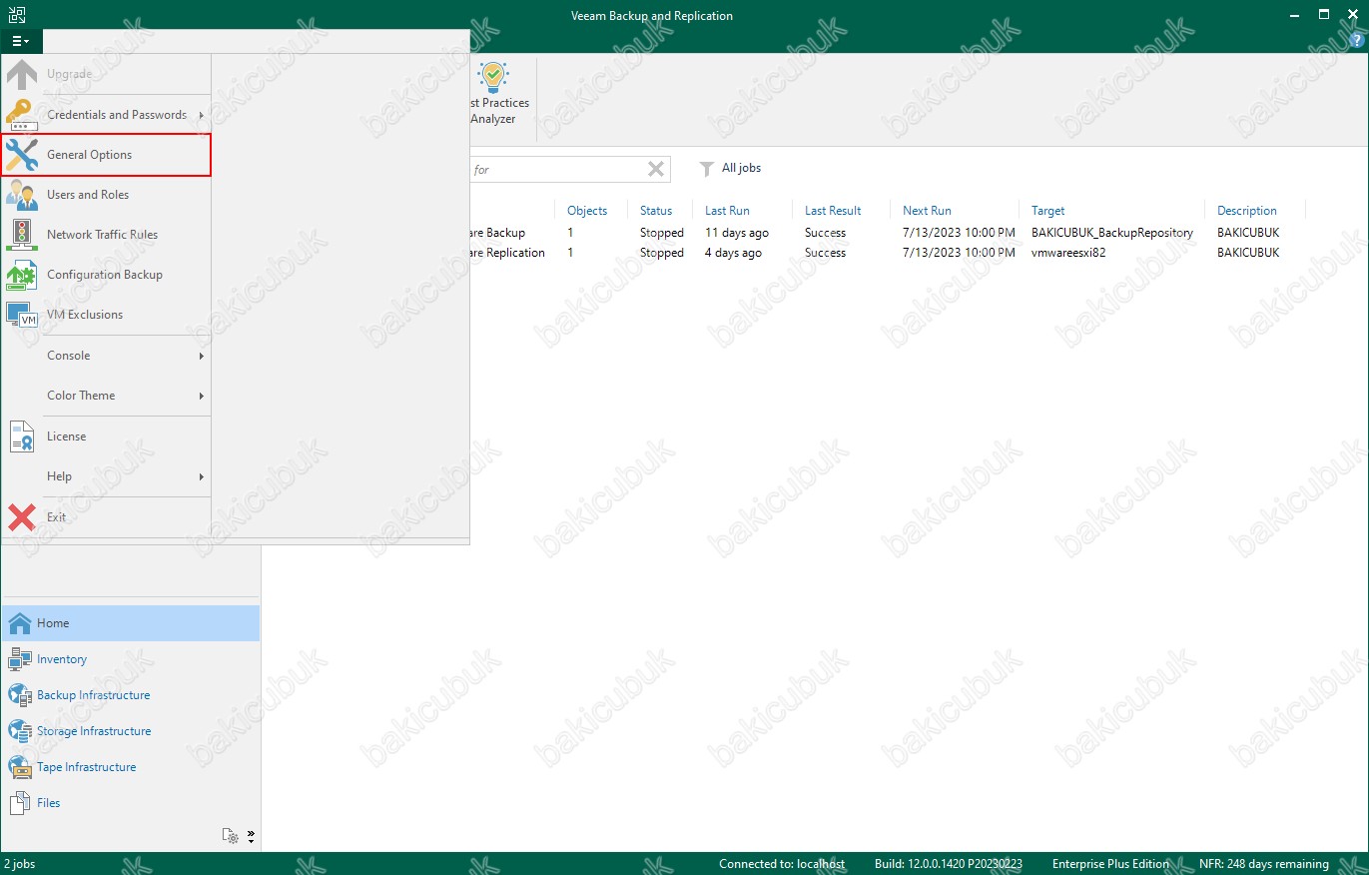Sort by Description column header

point(1247,211)
